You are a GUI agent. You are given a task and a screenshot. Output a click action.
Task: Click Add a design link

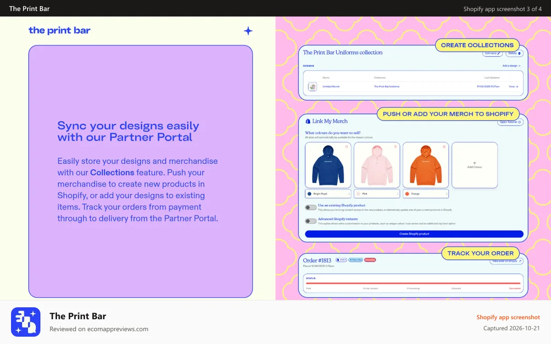pos(512,66)
